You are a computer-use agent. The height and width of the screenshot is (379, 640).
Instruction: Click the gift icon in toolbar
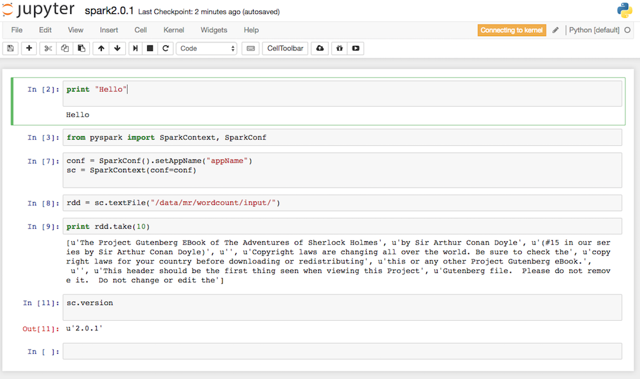[x=339, y=49]
